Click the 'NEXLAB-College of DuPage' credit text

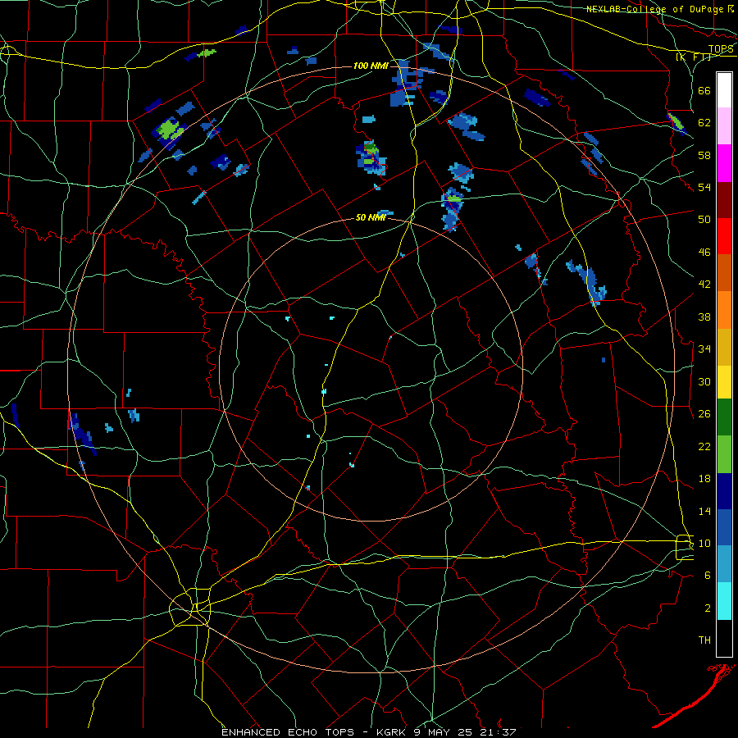pos(655,9)
